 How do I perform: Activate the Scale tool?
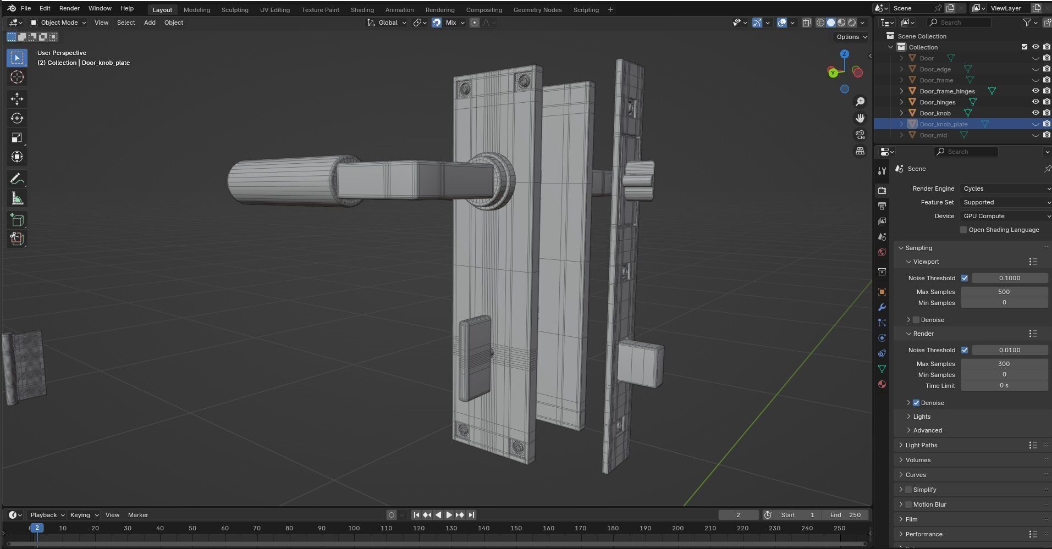17,137
